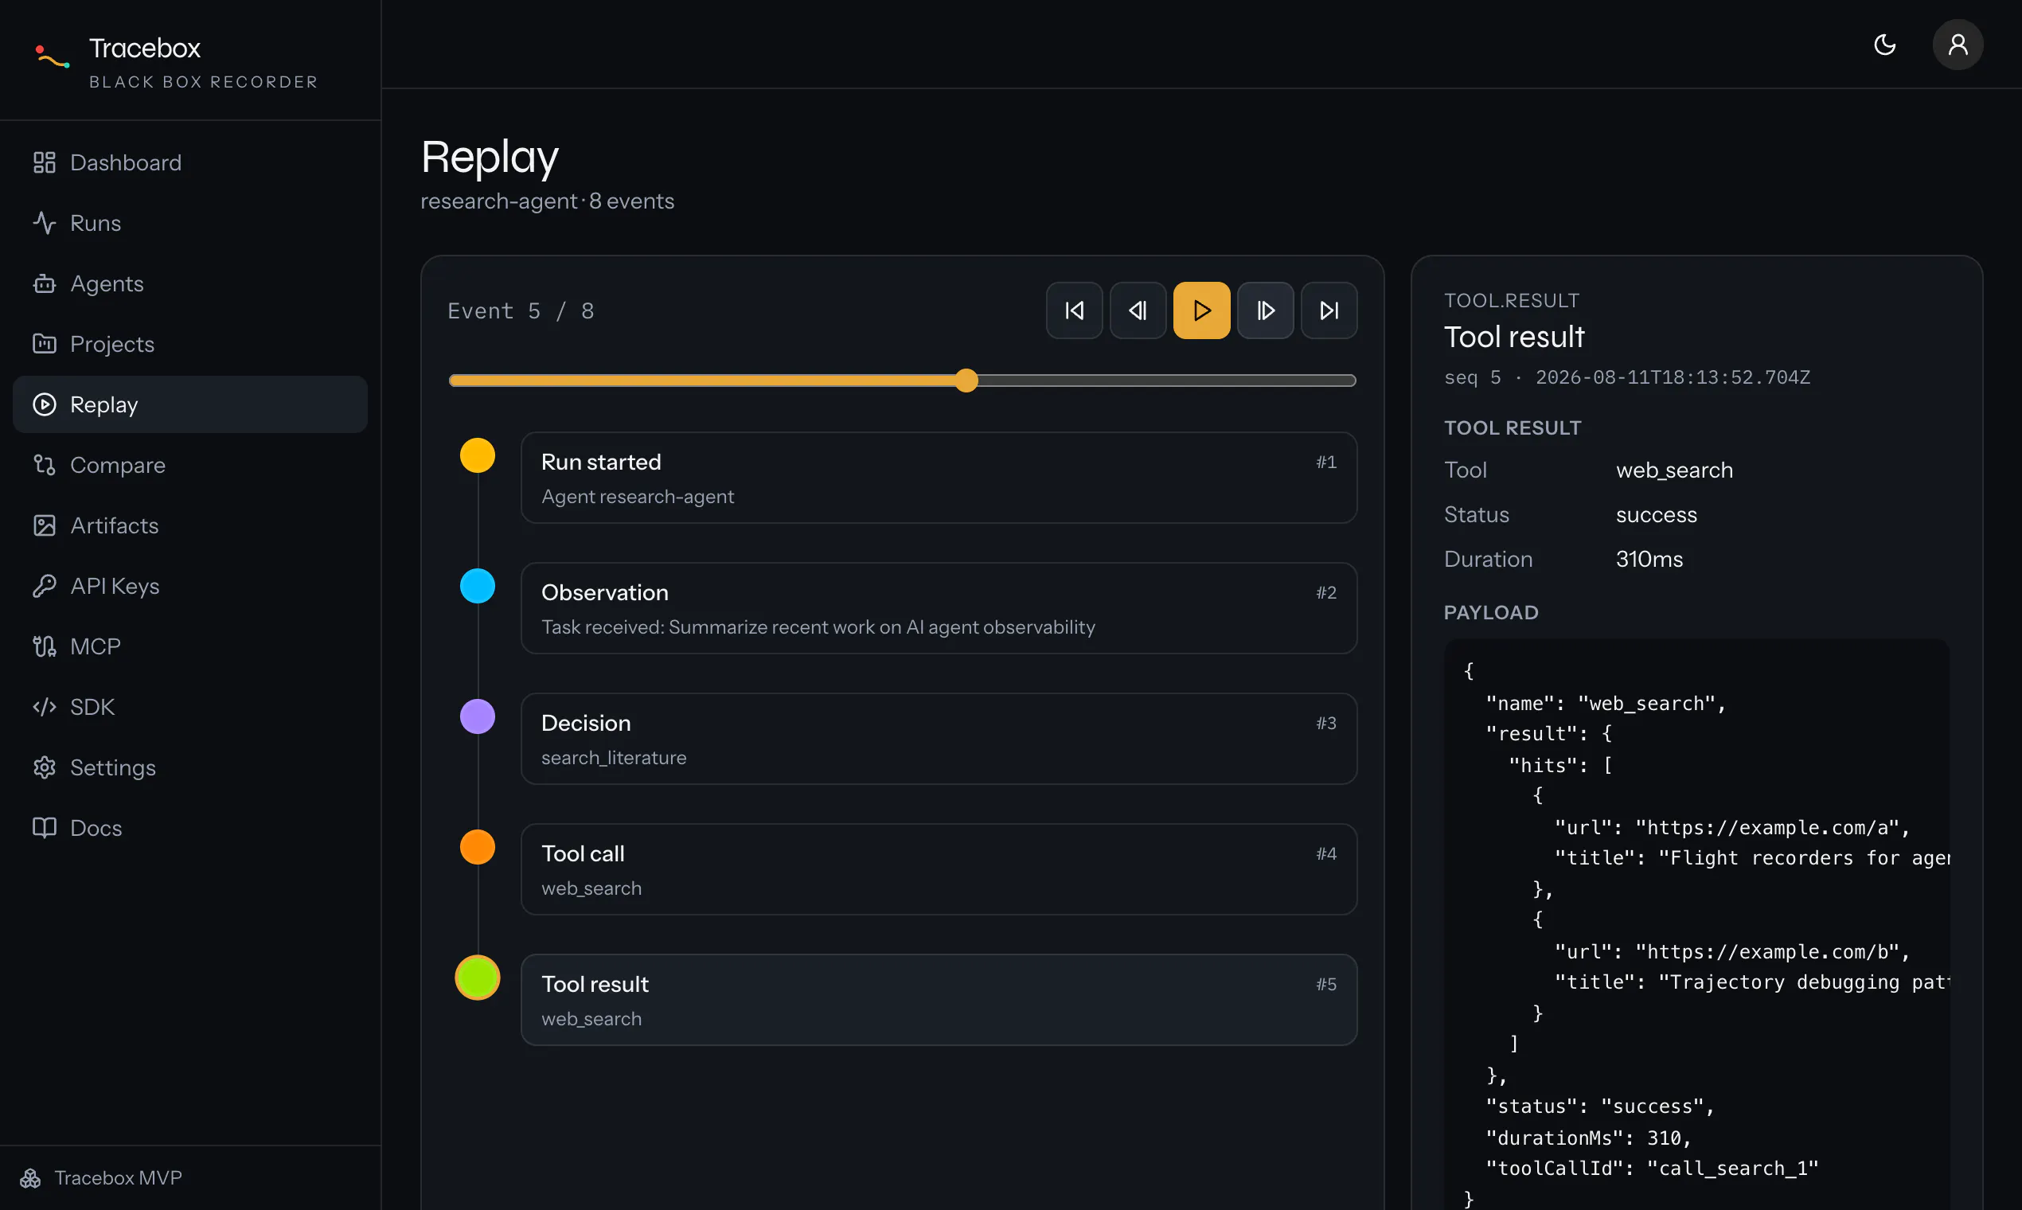Select the Tool result #5 event
Image resolution: width=2022 pixels, height=1210 pixels.
tap(939, 1000)
